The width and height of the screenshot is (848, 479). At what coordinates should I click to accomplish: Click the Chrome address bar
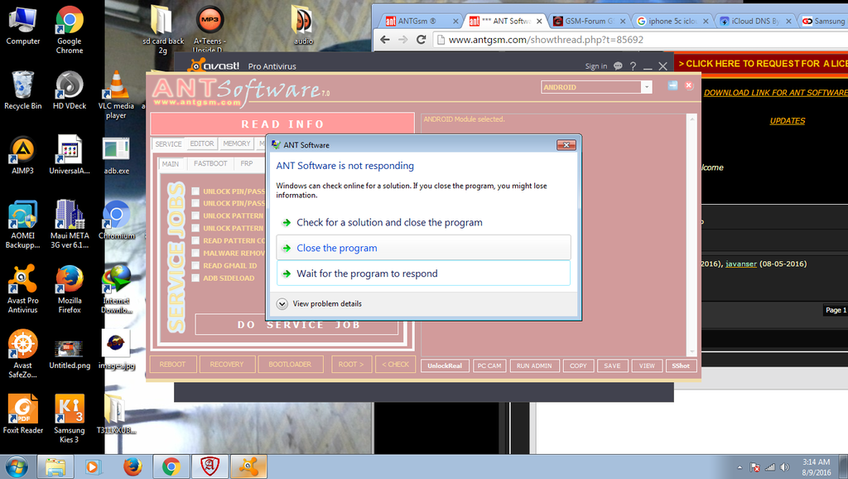coord(638,40)
